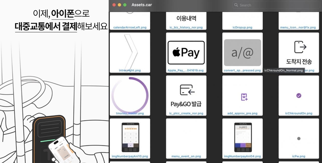This screenshot has height=163, width=322.
Task: Close the Assets.car window
Action: click(x=114, y=5)
